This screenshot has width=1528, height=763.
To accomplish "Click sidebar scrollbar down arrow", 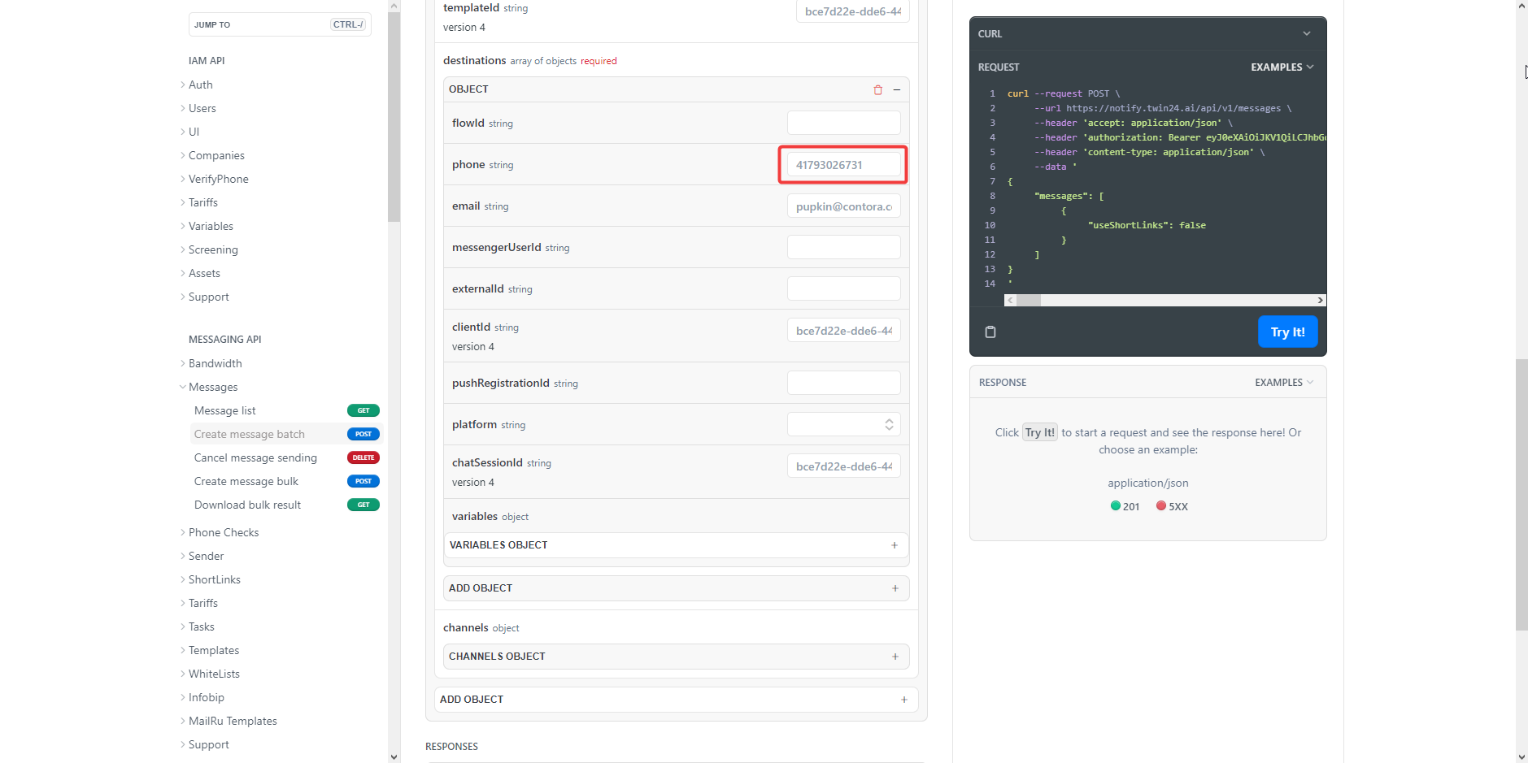I will tap(394, 756).
